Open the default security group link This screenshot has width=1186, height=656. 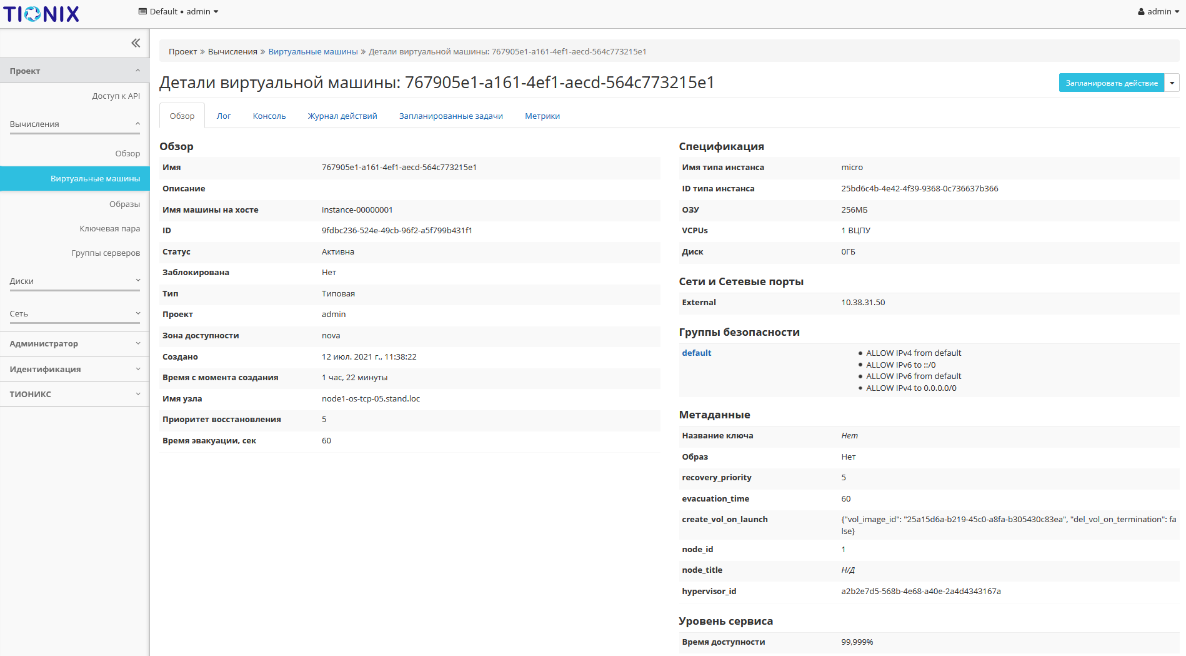point(696,352)
